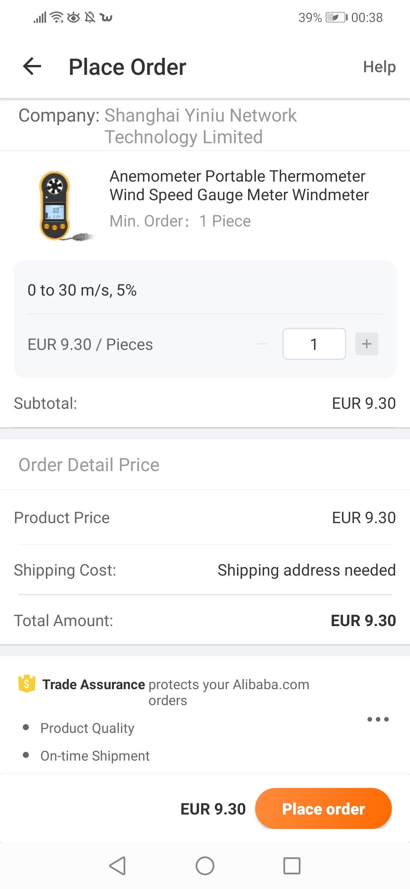Tap the back arrow icon
The width and height of the screenshot is (410, 889).
coord(32,66)
